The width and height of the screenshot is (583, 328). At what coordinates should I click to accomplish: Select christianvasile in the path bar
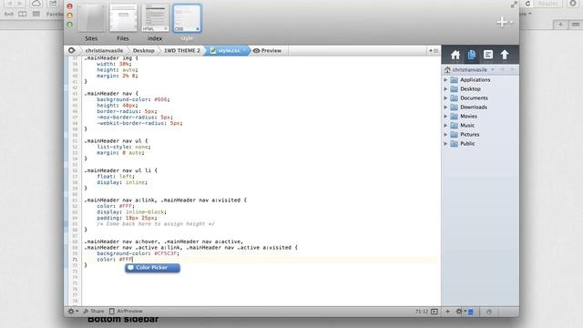104,51
